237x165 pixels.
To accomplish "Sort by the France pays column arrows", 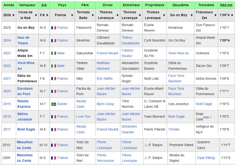I will pyautogui.click(x=72, y=15).
